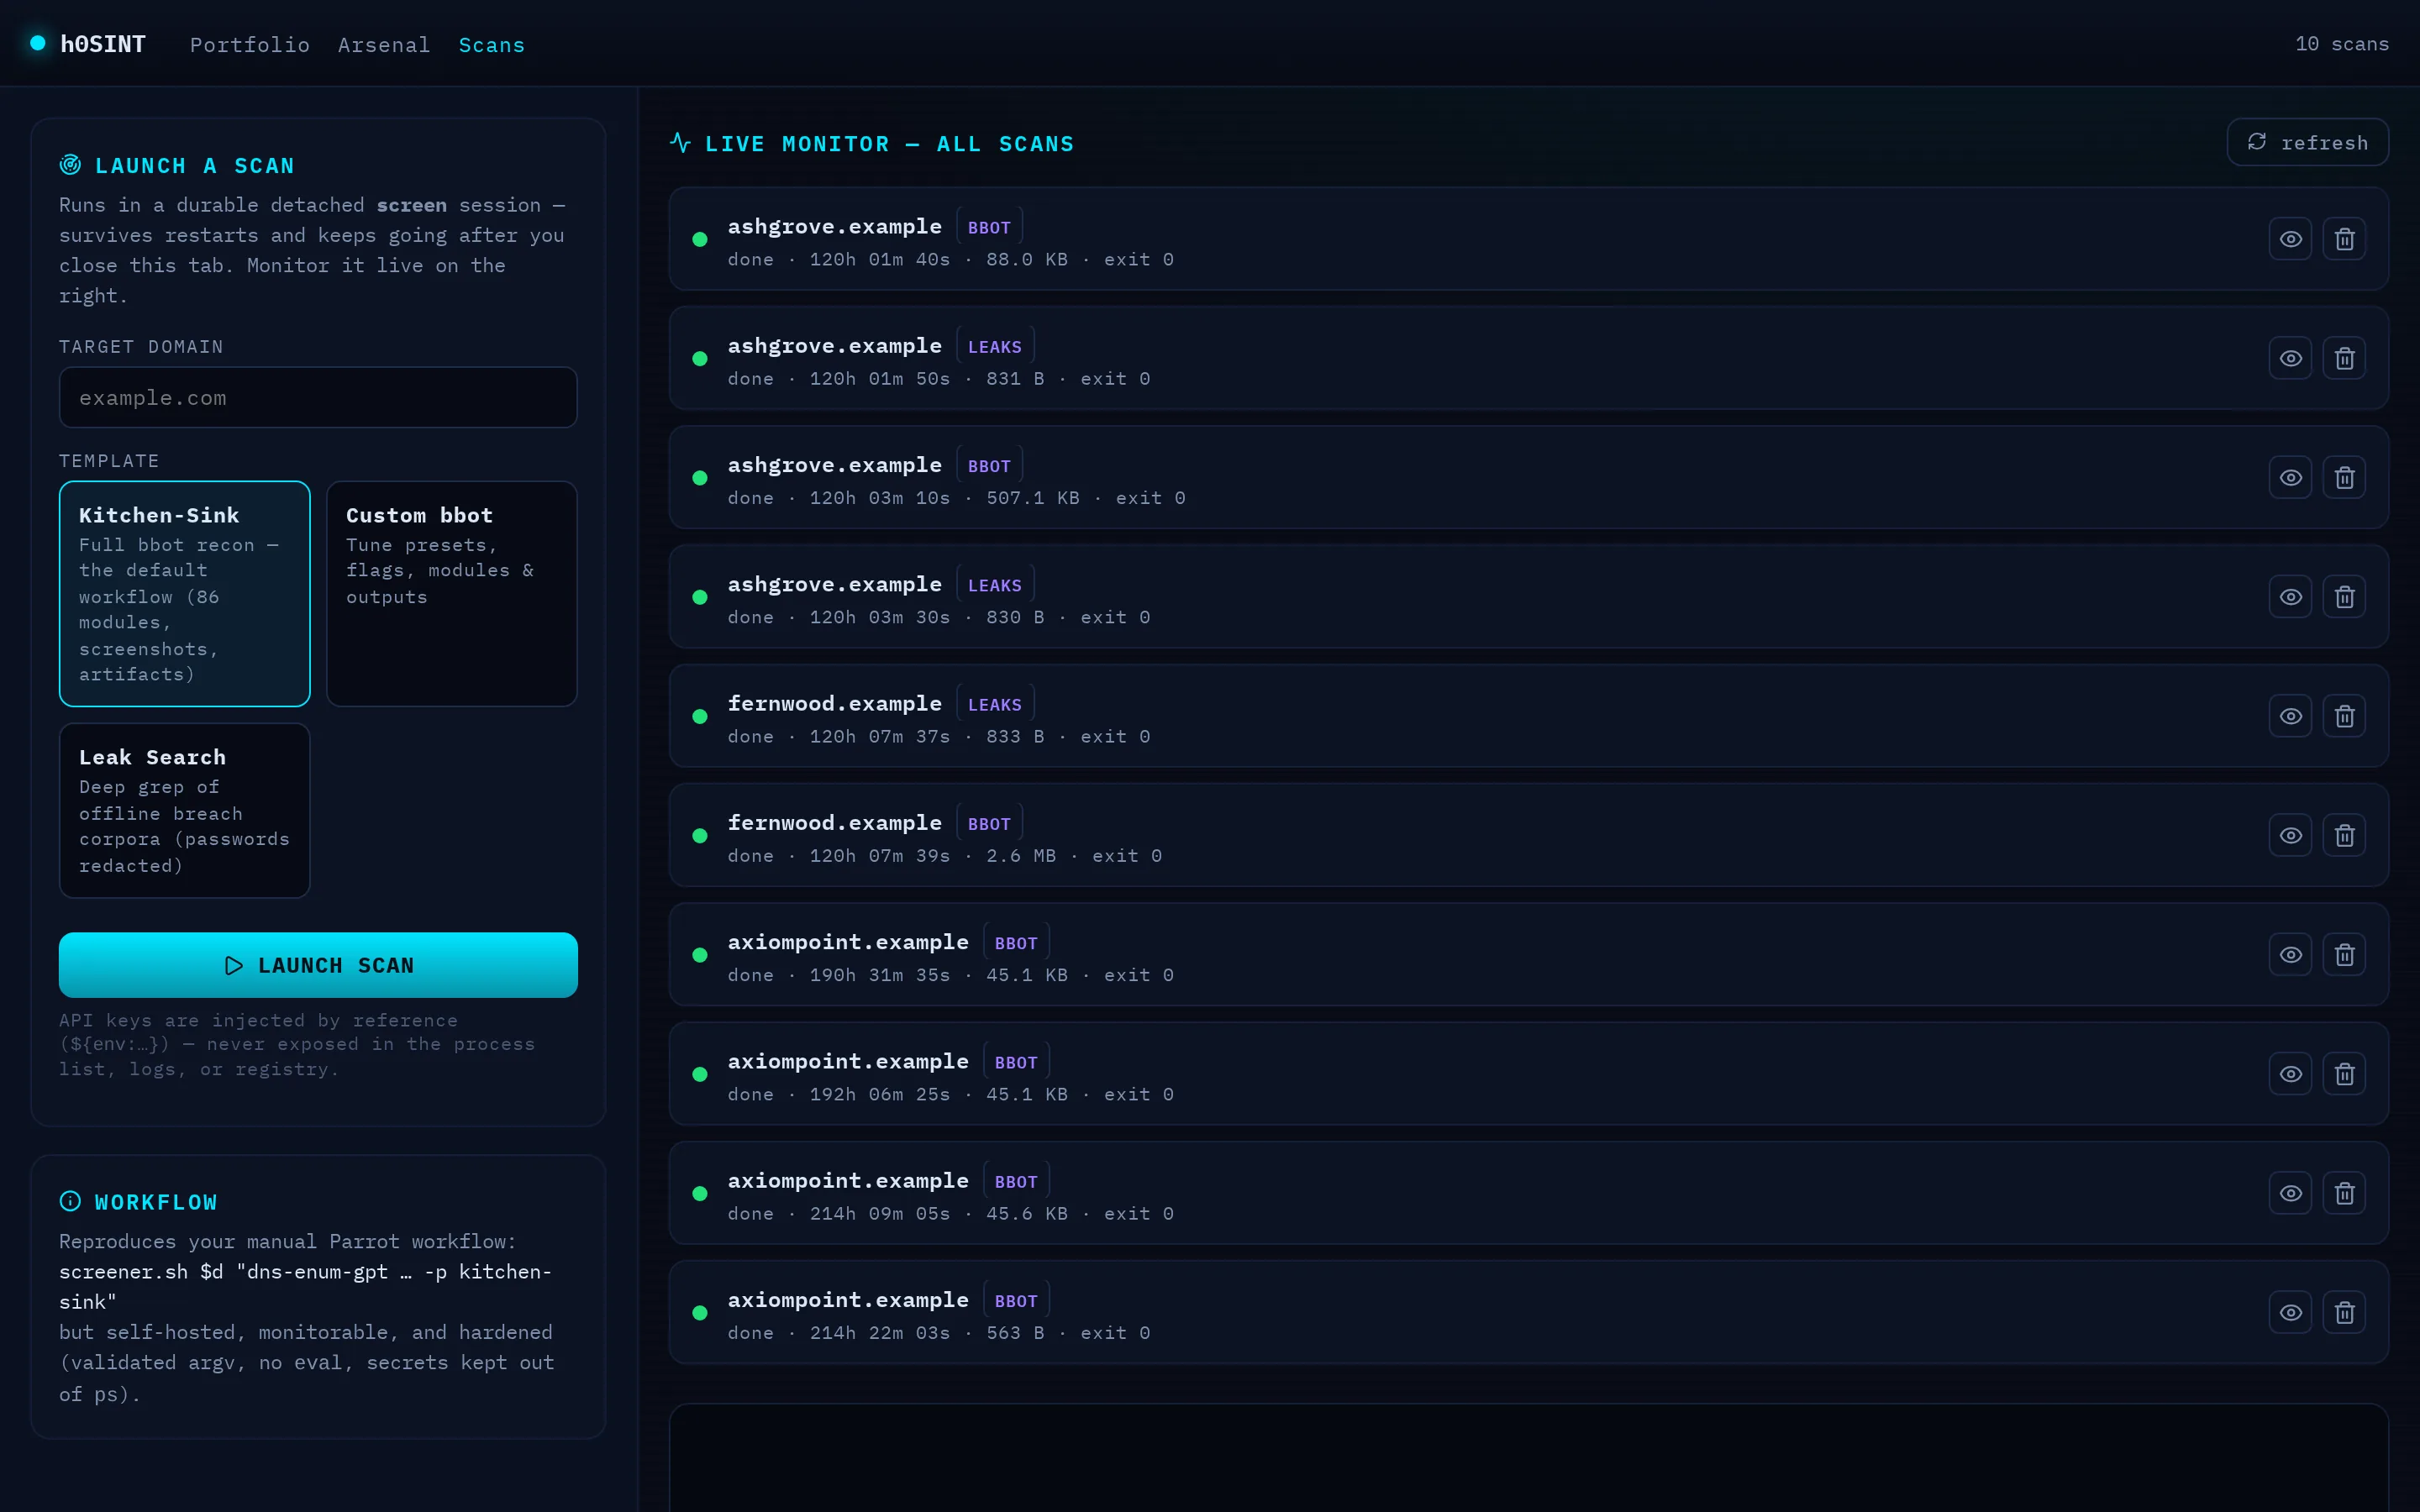
Task: Click the Launch Scan button
Action: 318,965
